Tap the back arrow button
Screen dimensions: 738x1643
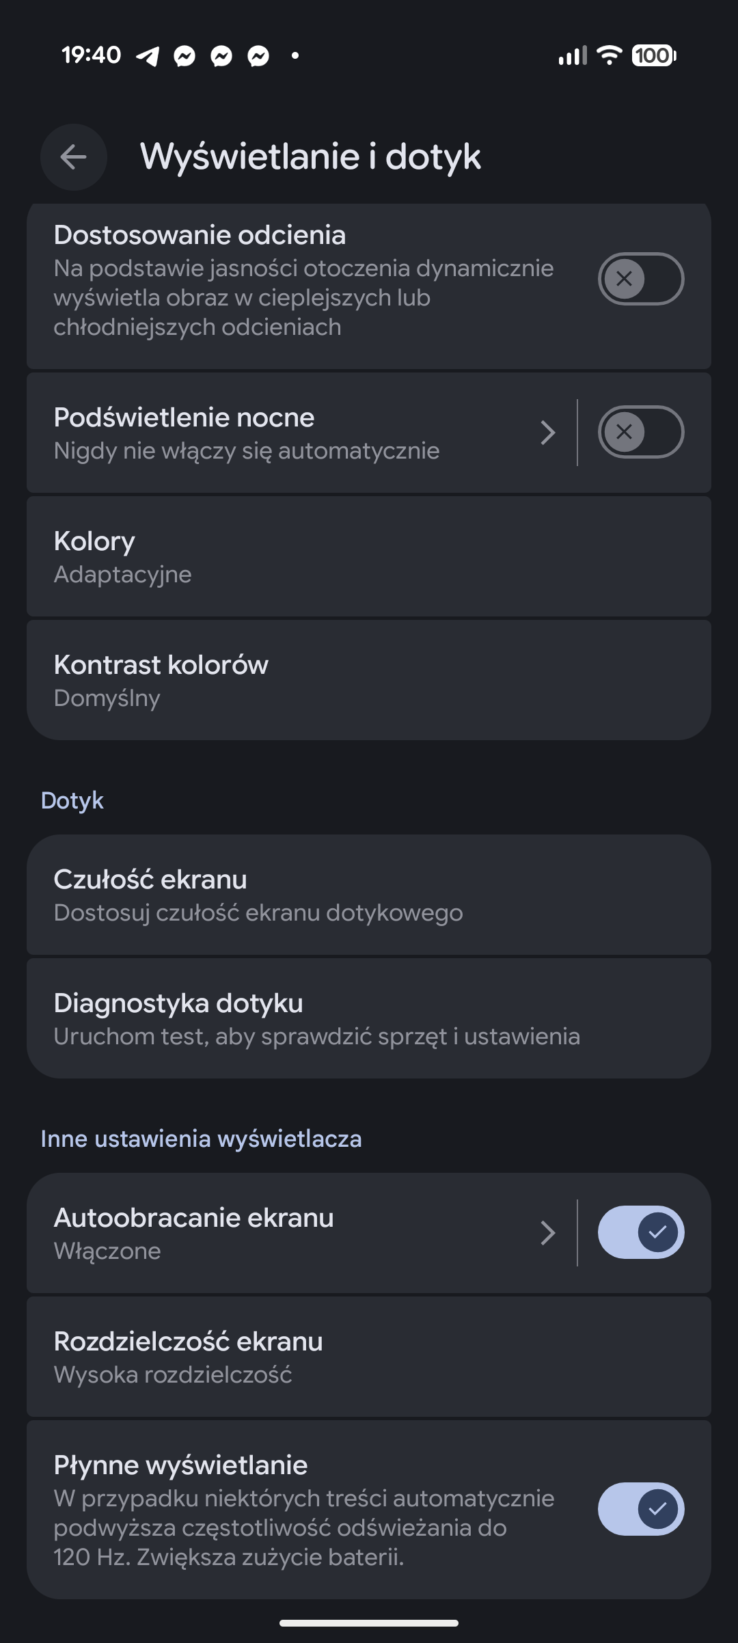pyautogui.click(x=74, y=157)
